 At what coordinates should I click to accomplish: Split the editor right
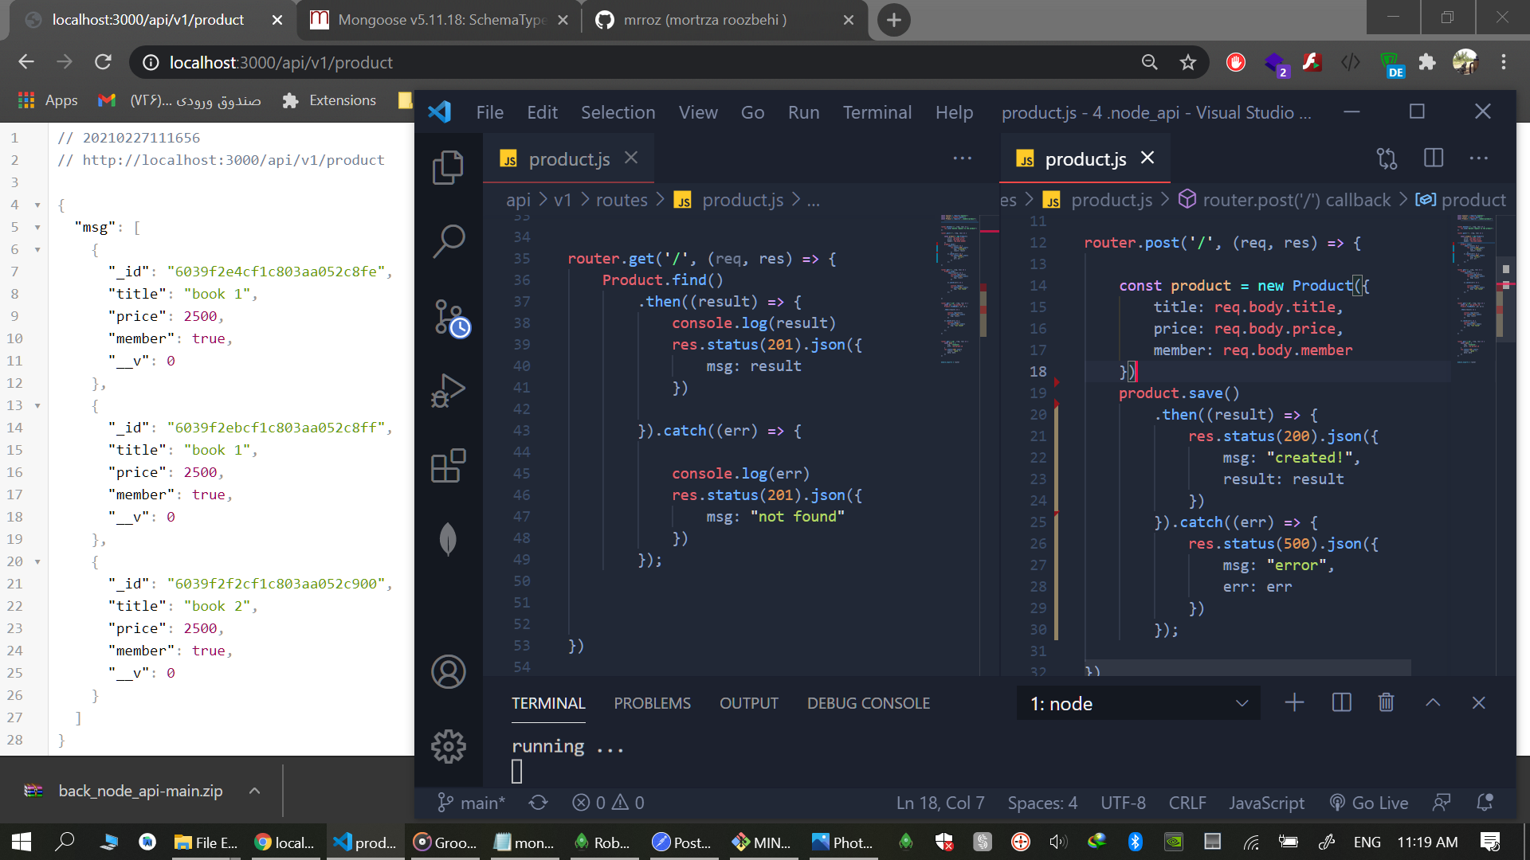pyautogui.click(x=1433, y=158)
